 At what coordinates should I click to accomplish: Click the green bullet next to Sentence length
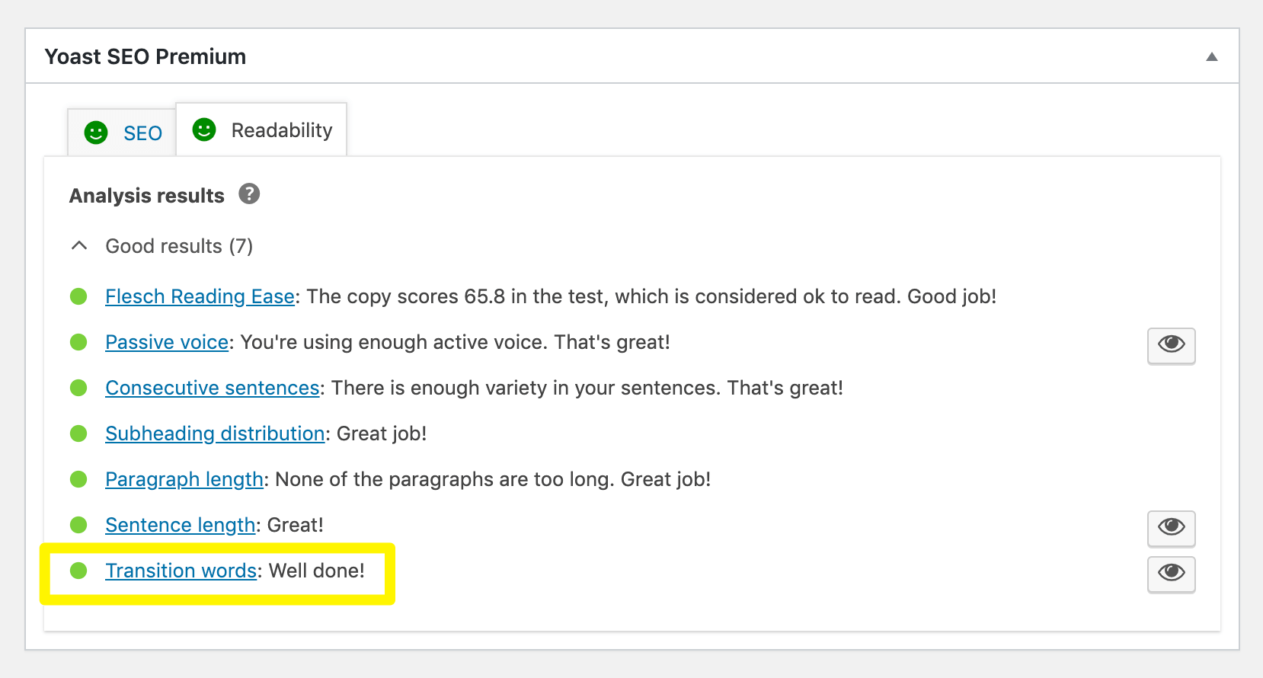click(78, 525)
